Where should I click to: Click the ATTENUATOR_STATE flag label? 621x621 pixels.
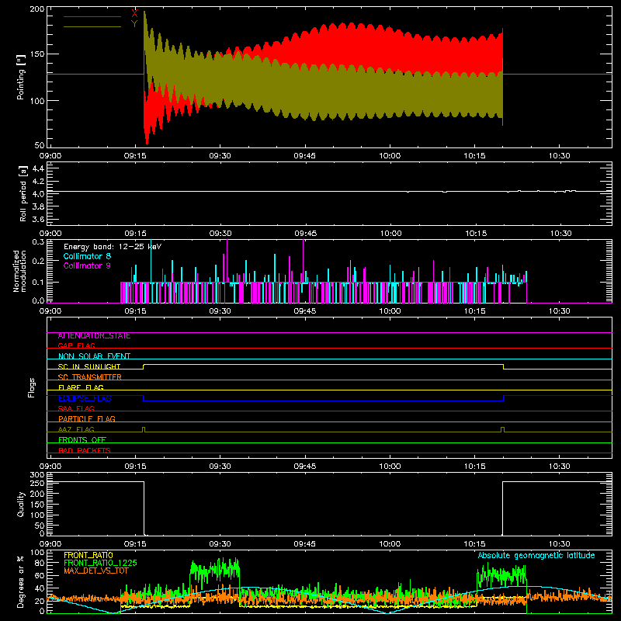tap(94, 336)
